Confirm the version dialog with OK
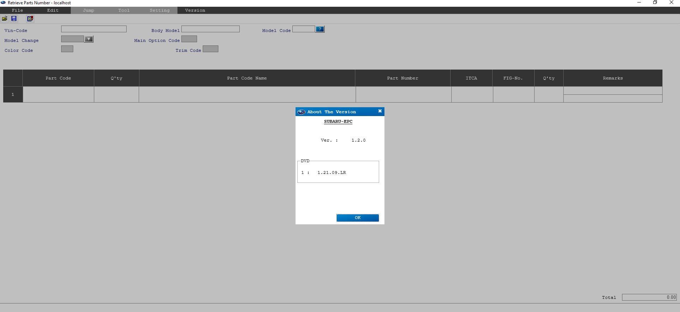This screenshot has height=312, width=680. (358, 218)
